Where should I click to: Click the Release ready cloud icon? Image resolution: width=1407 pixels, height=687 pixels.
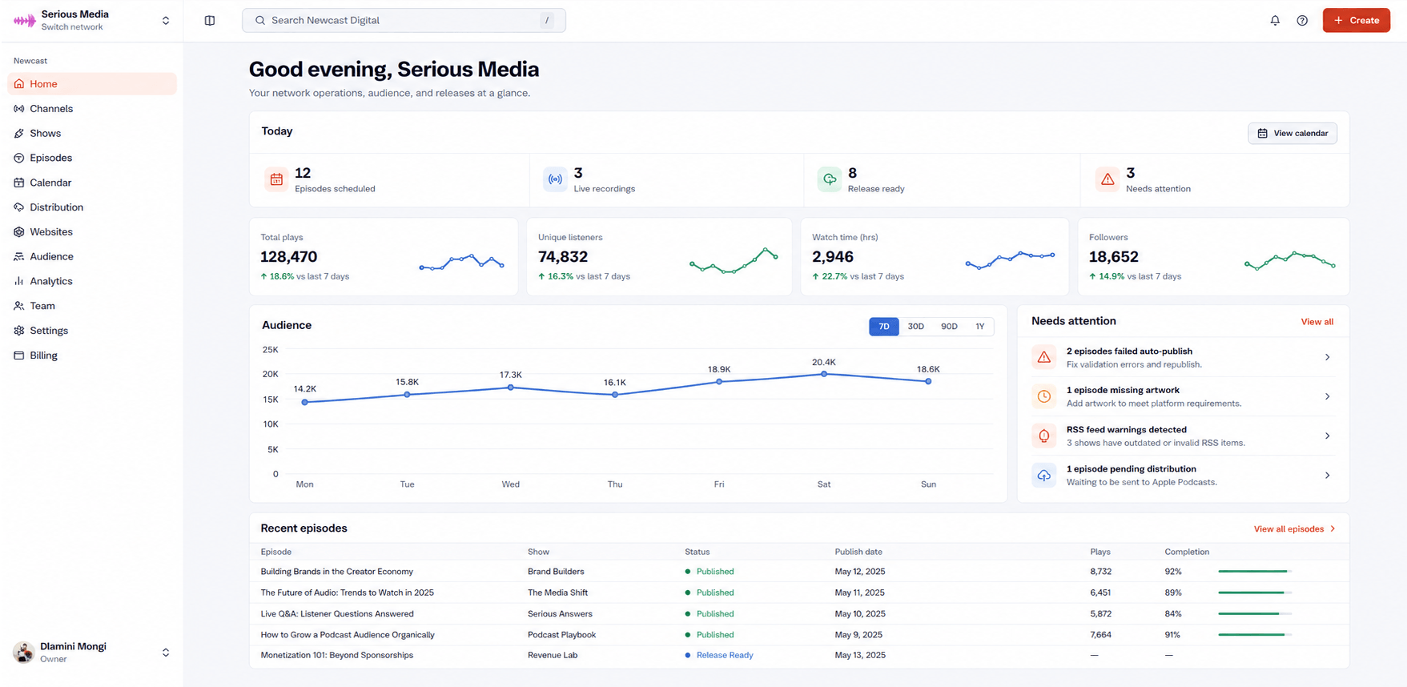[x=830, y=179]
